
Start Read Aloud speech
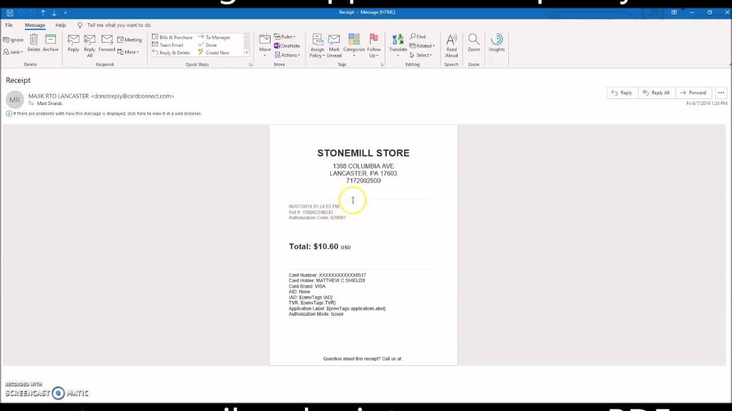pyautogui.click(x=451, y=46)
